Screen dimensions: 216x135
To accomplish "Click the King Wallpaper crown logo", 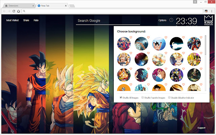I will pyautogui.click(x=209, y=20).
